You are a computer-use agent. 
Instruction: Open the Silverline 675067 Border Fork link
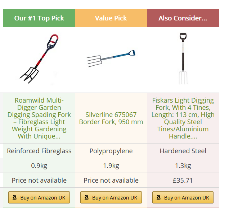point(111,118)
